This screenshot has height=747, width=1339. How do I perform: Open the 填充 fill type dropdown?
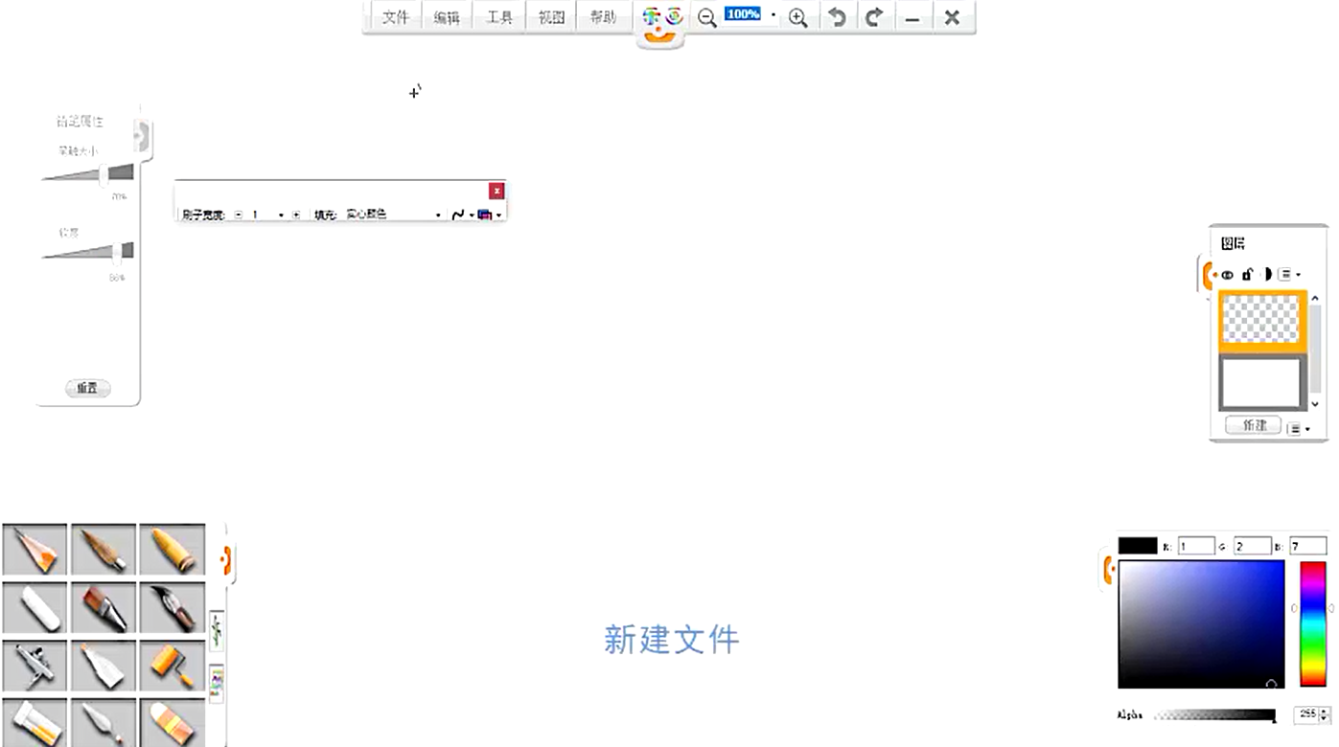click(438, 215)
